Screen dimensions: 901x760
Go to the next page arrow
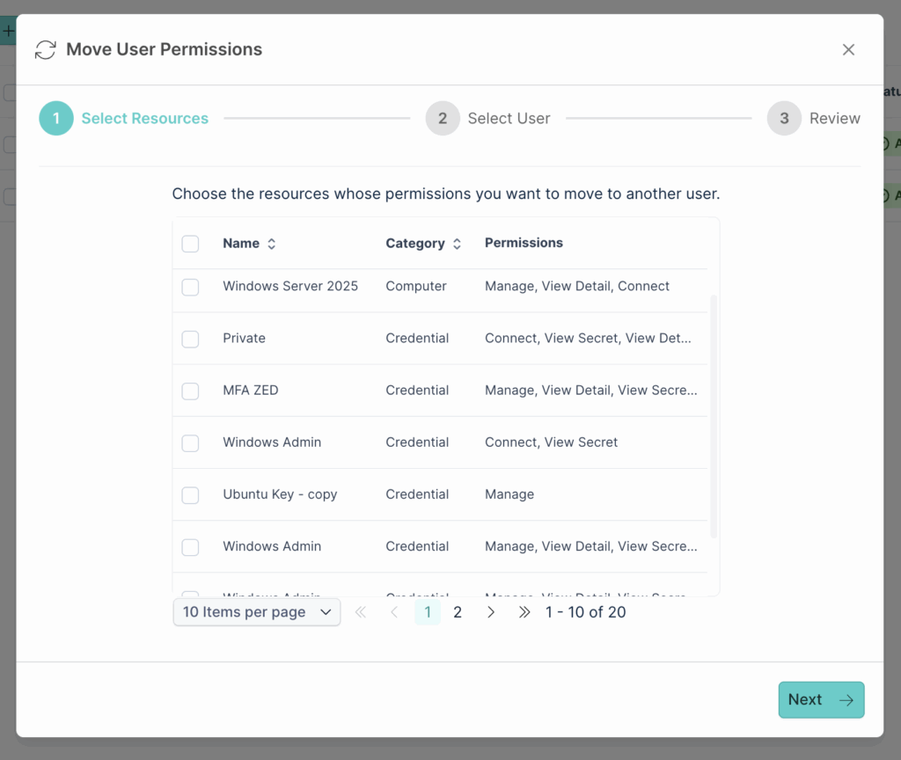490,612
